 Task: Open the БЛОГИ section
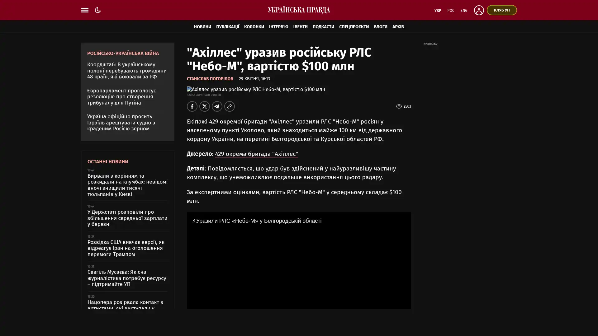(x=381, y=27)
